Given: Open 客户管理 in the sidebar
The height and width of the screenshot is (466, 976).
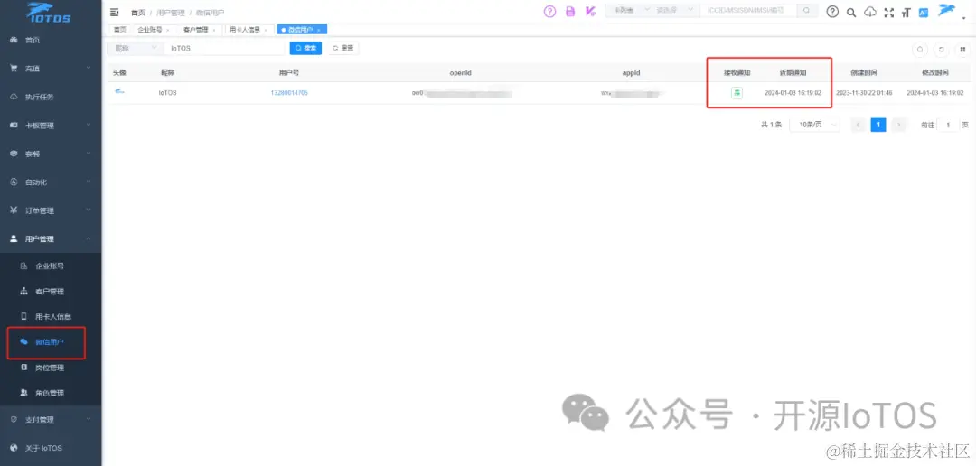Looking at the screenshot, I should coord(51,291).
